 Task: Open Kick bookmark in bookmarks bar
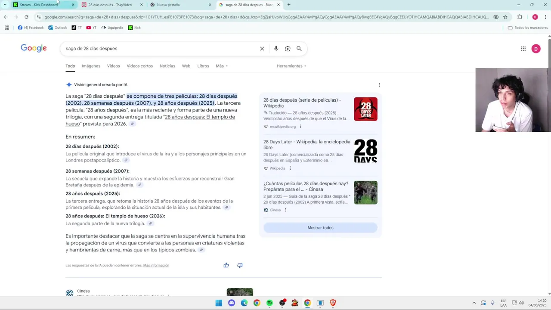coord(134,28)
